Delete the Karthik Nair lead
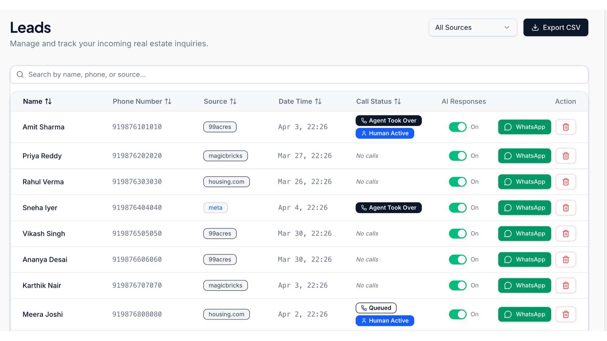607x341 pixels. (x=566, y=285)
